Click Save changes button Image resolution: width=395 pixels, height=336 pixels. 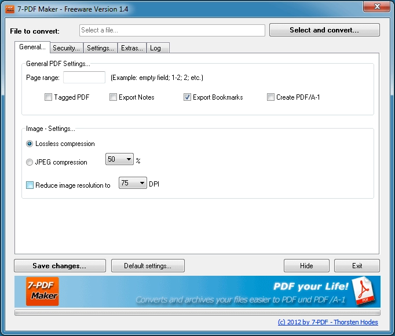coord(60,266)
